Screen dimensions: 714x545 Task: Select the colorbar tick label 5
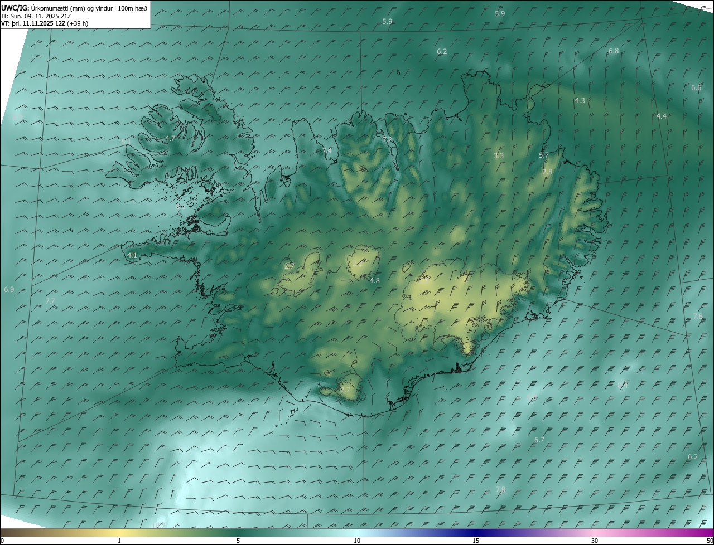pos(238,541)
